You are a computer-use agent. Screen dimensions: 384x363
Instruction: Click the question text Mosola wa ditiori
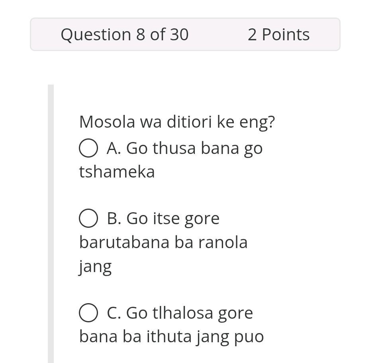pyautogui.click(x=177, y=121)
